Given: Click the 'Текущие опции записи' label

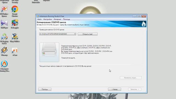Looking at the screenshot, I should click(x=65, y=66).
